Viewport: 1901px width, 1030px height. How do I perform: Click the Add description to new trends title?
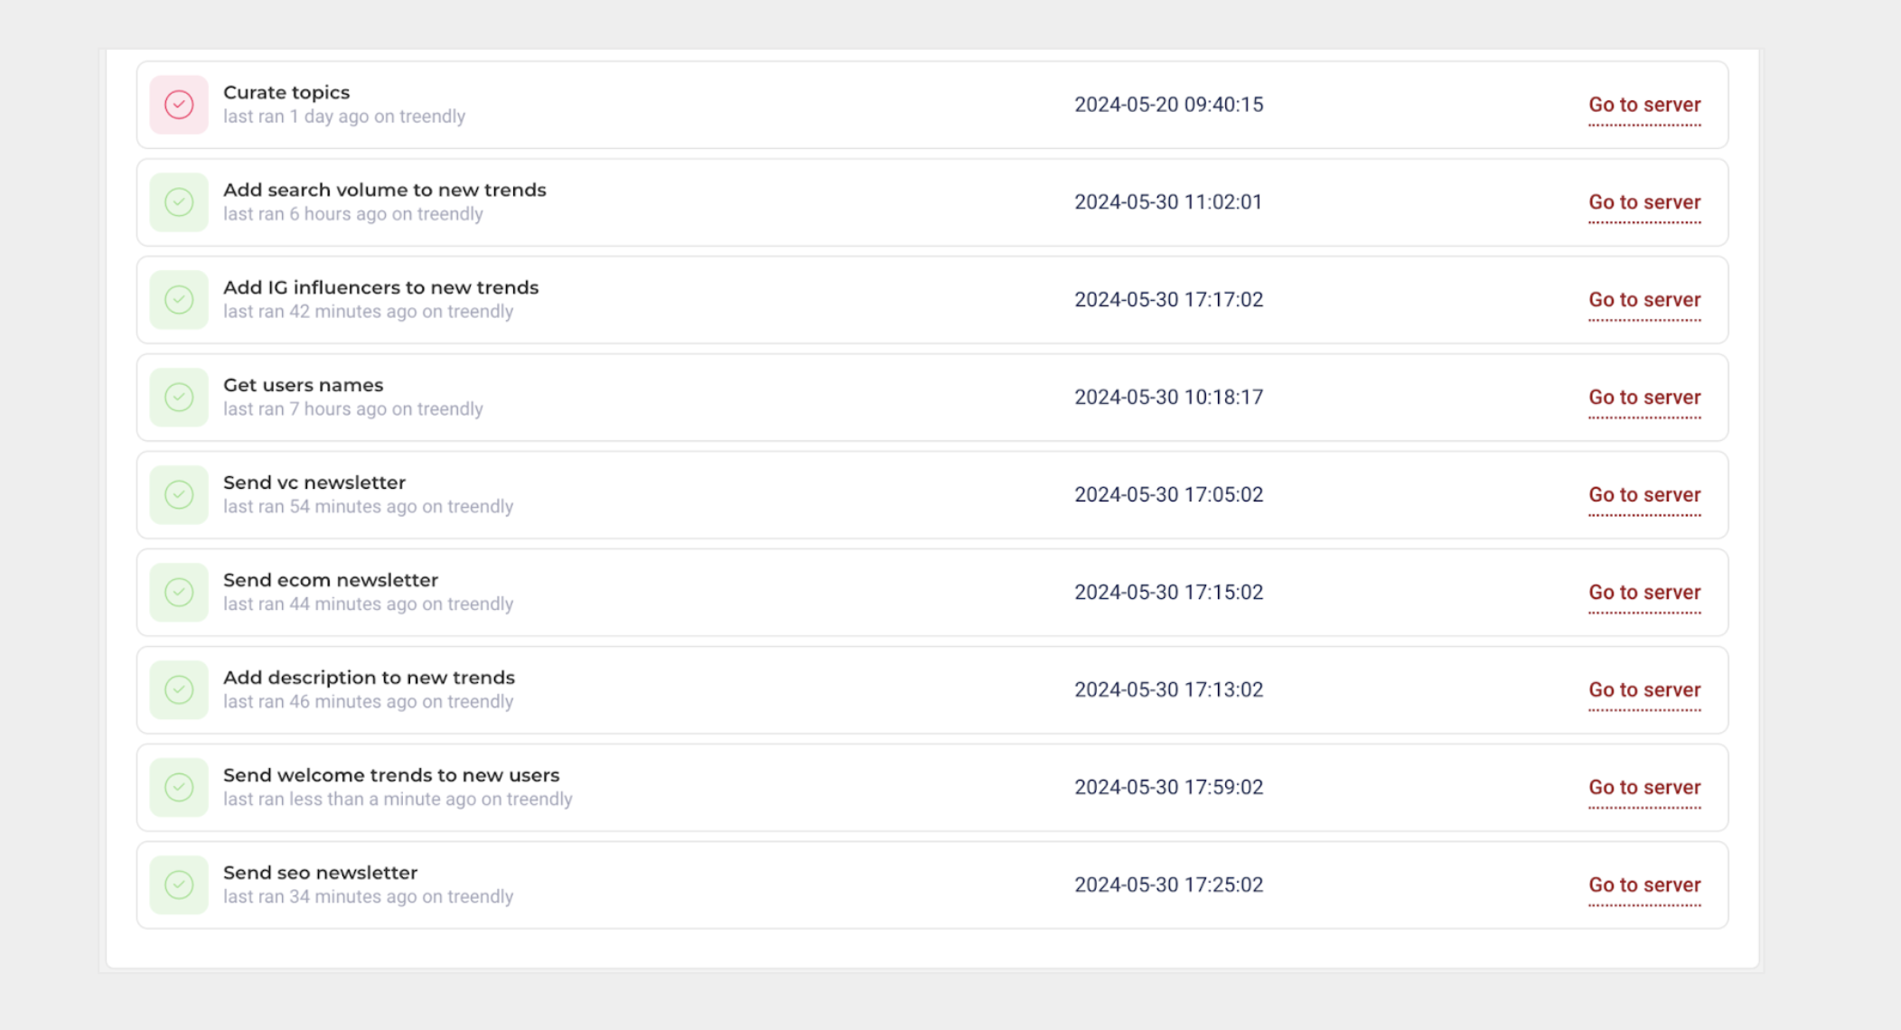[369, 678]
